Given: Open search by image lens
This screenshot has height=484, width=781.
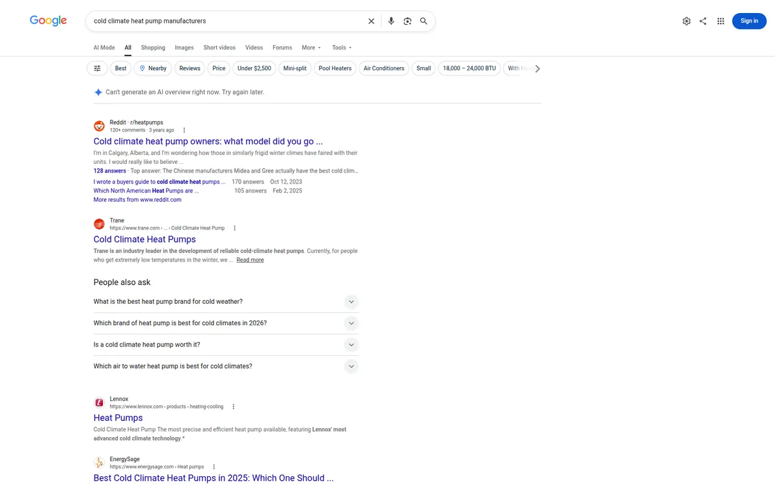Looking at the screenshot, I should point(407,21).
